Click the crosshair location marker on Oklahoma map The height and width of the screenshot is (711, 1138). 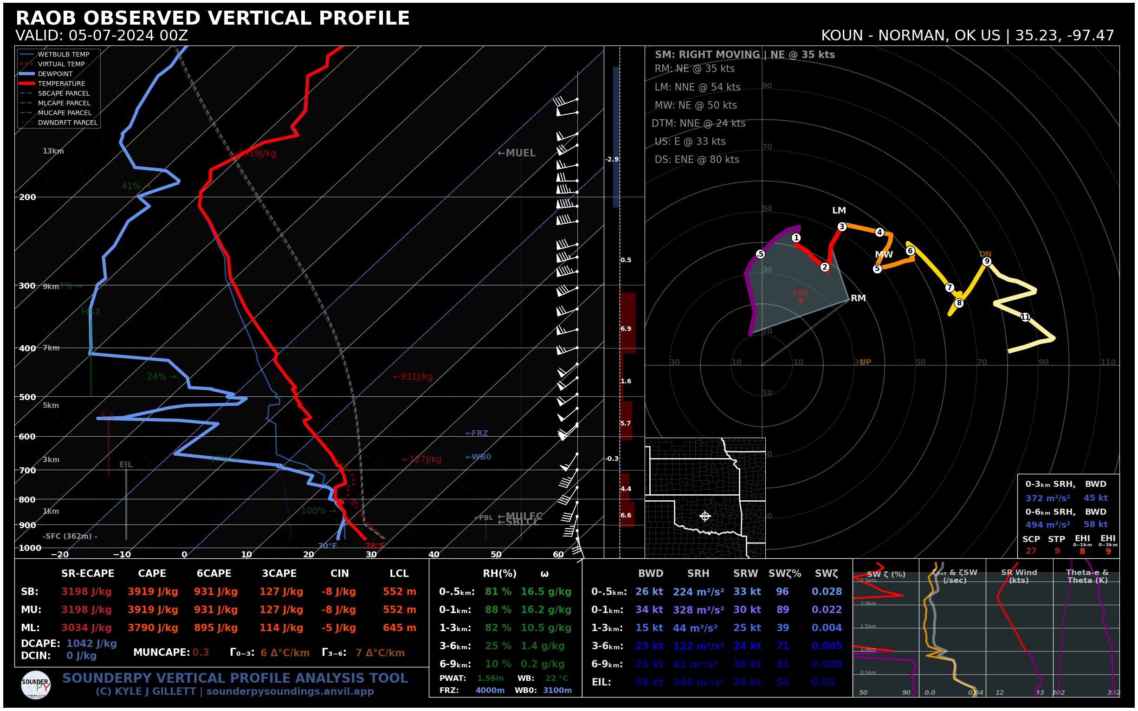pyautogui.click(x=705, y=517)
